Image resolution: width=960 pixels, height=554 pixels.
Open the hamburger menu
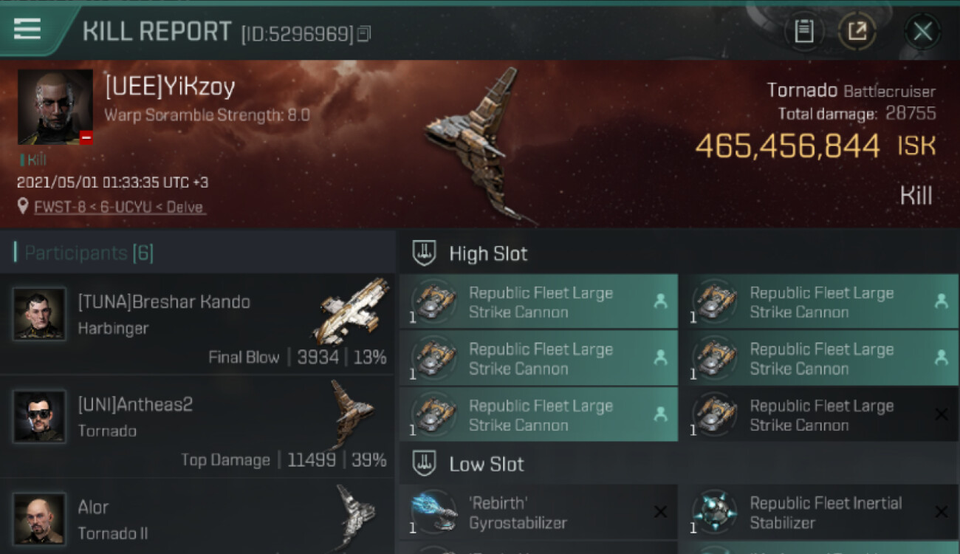tap(27, 30)
